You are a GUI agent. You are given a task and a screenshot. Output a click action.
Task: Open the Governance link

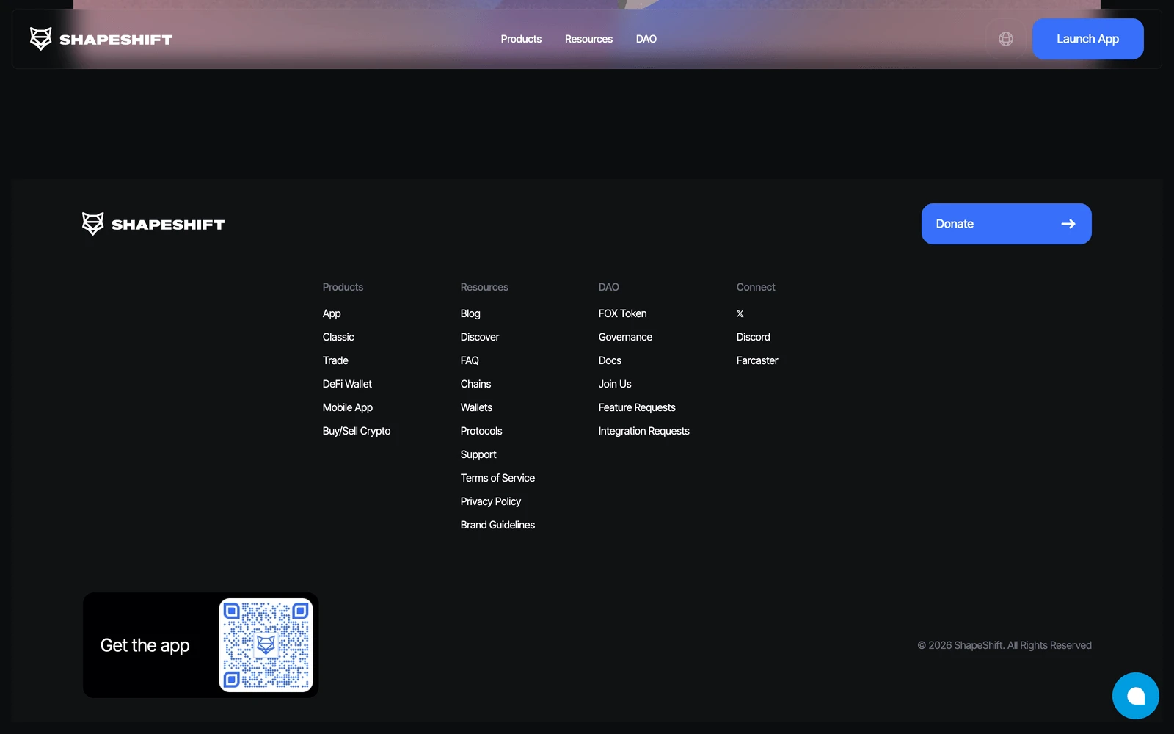click(625, 337)
